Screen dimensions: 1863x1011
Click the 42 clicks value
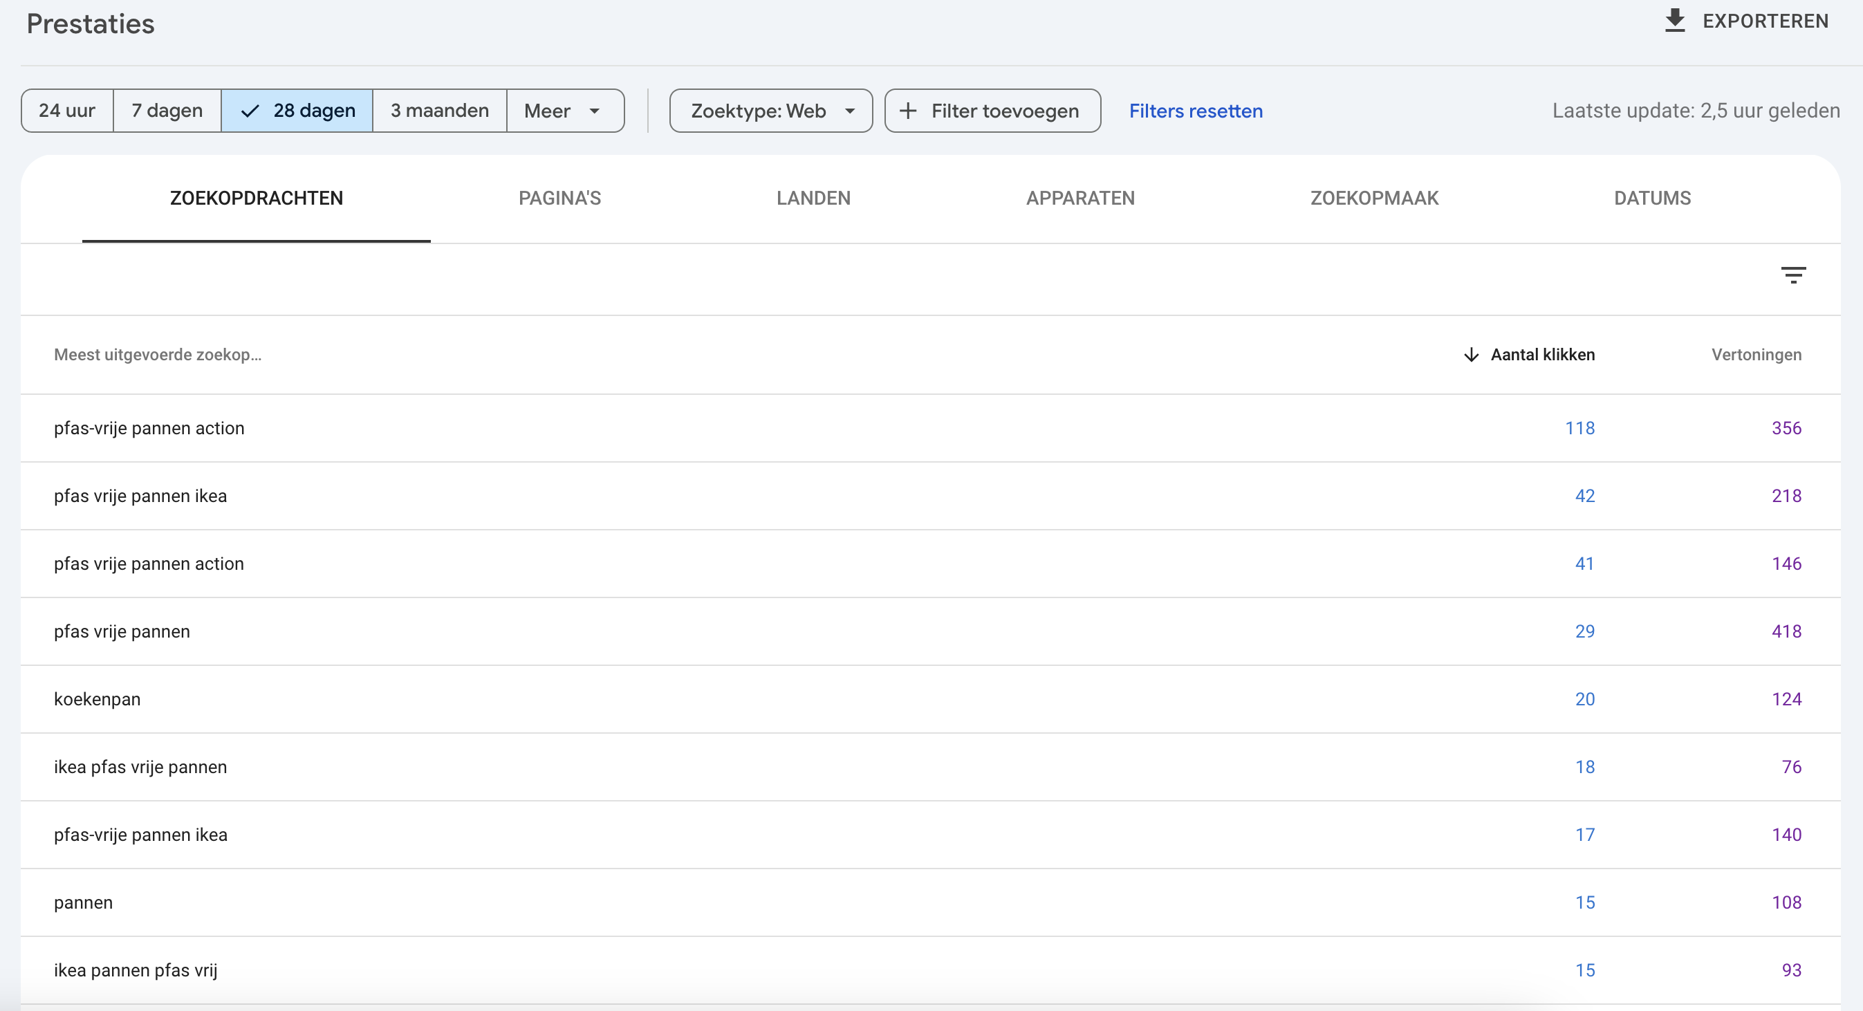pyautogui.click(x=1585, y=496)
